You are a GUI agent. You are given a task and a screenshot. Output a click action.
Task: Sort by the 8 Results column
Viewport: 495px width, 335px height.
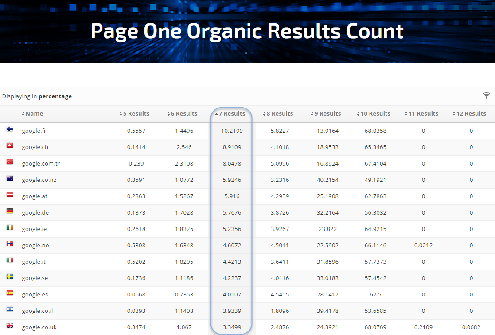coord(278,113)
